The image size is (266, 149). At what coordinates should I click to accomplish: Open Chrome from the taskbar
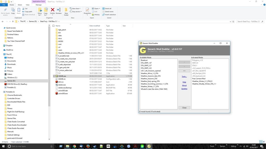pos(74,146)
